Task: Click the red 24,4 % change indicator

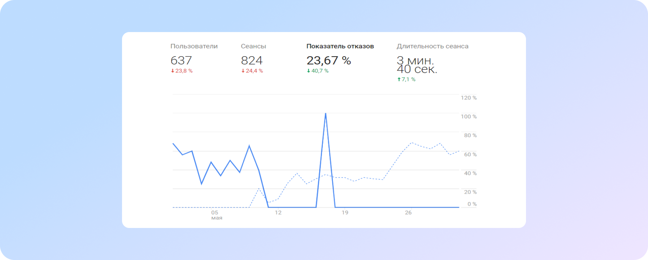Action: click(252, 71)
